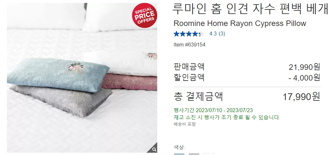Click the blue star rating icons

[189, 34]
